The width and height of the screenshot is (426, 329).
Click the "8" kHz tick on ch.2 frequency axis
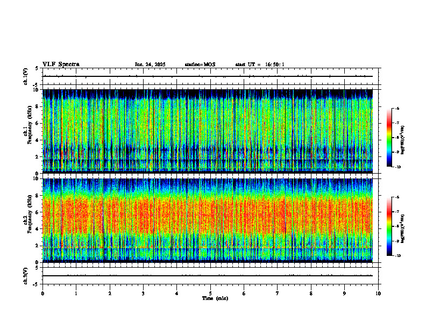38,195
